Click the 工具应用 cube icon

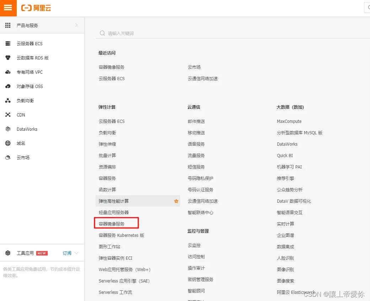8,253
